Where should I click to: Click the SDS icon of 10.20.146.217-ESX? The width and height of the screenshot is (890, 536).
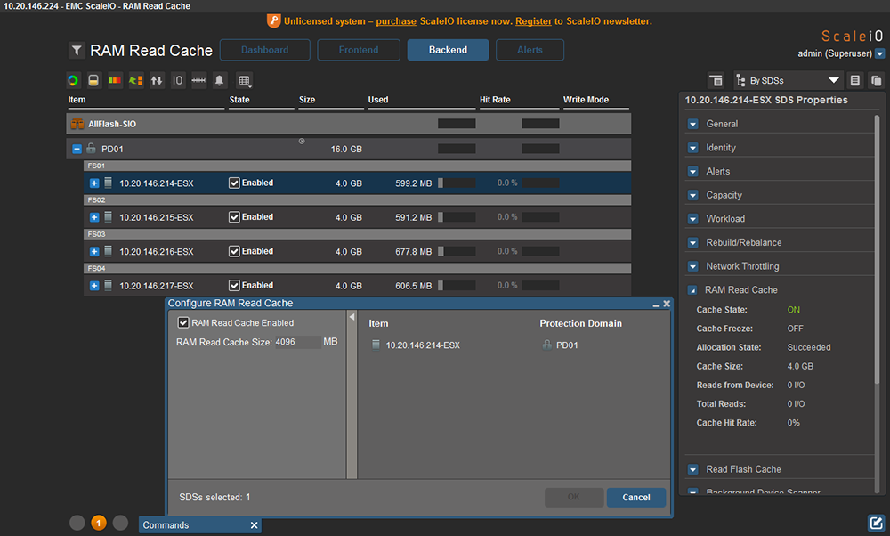(108, 285)
